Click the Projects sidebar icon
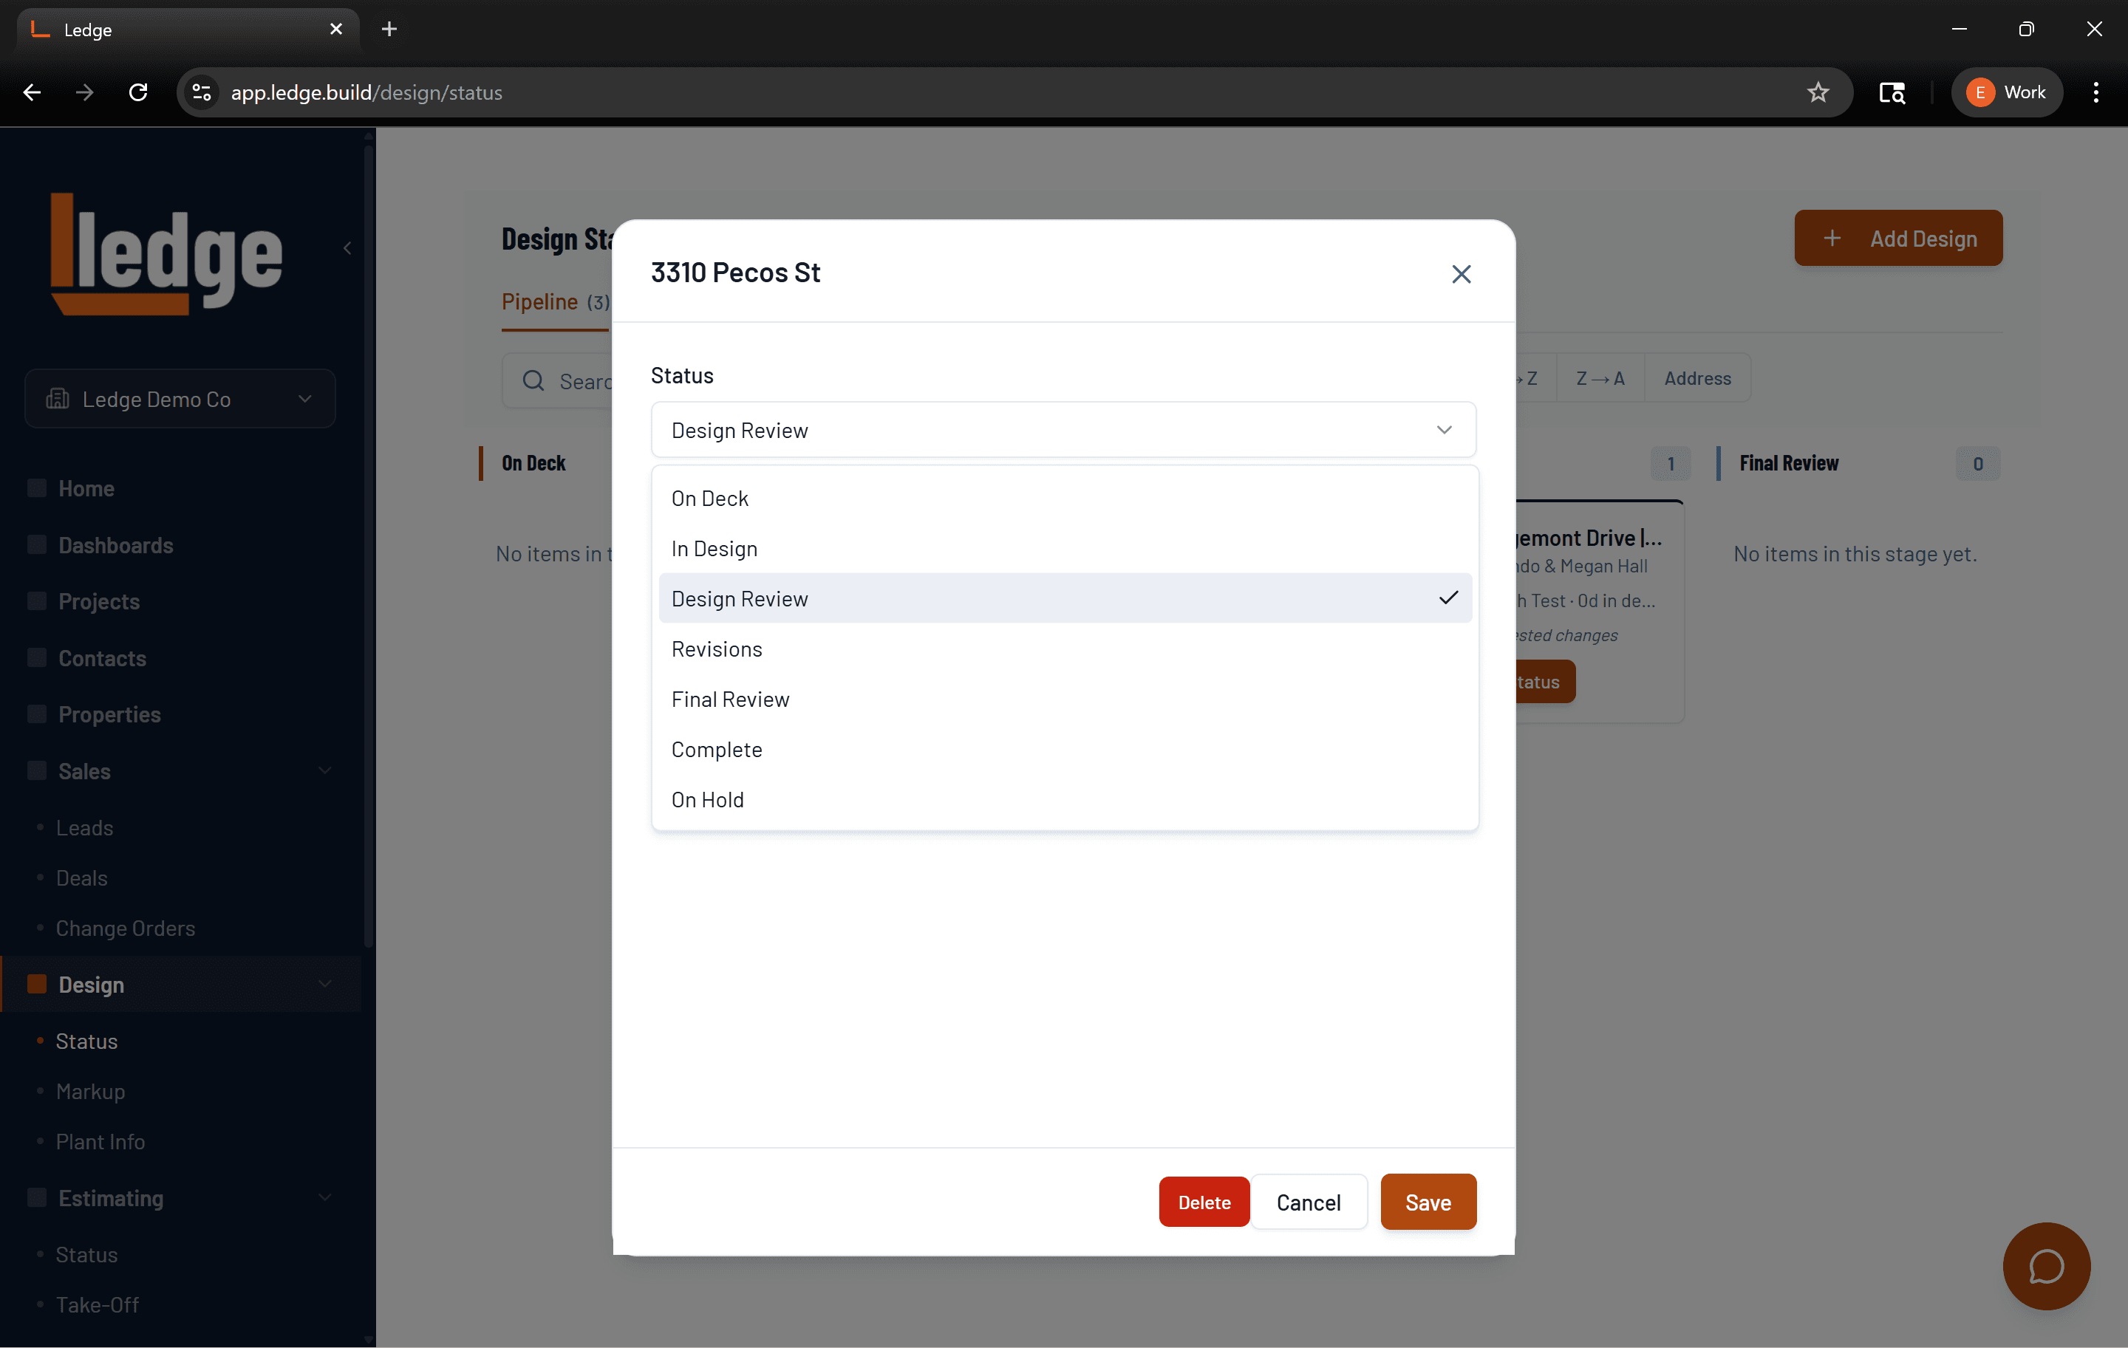 pos(37,601)
